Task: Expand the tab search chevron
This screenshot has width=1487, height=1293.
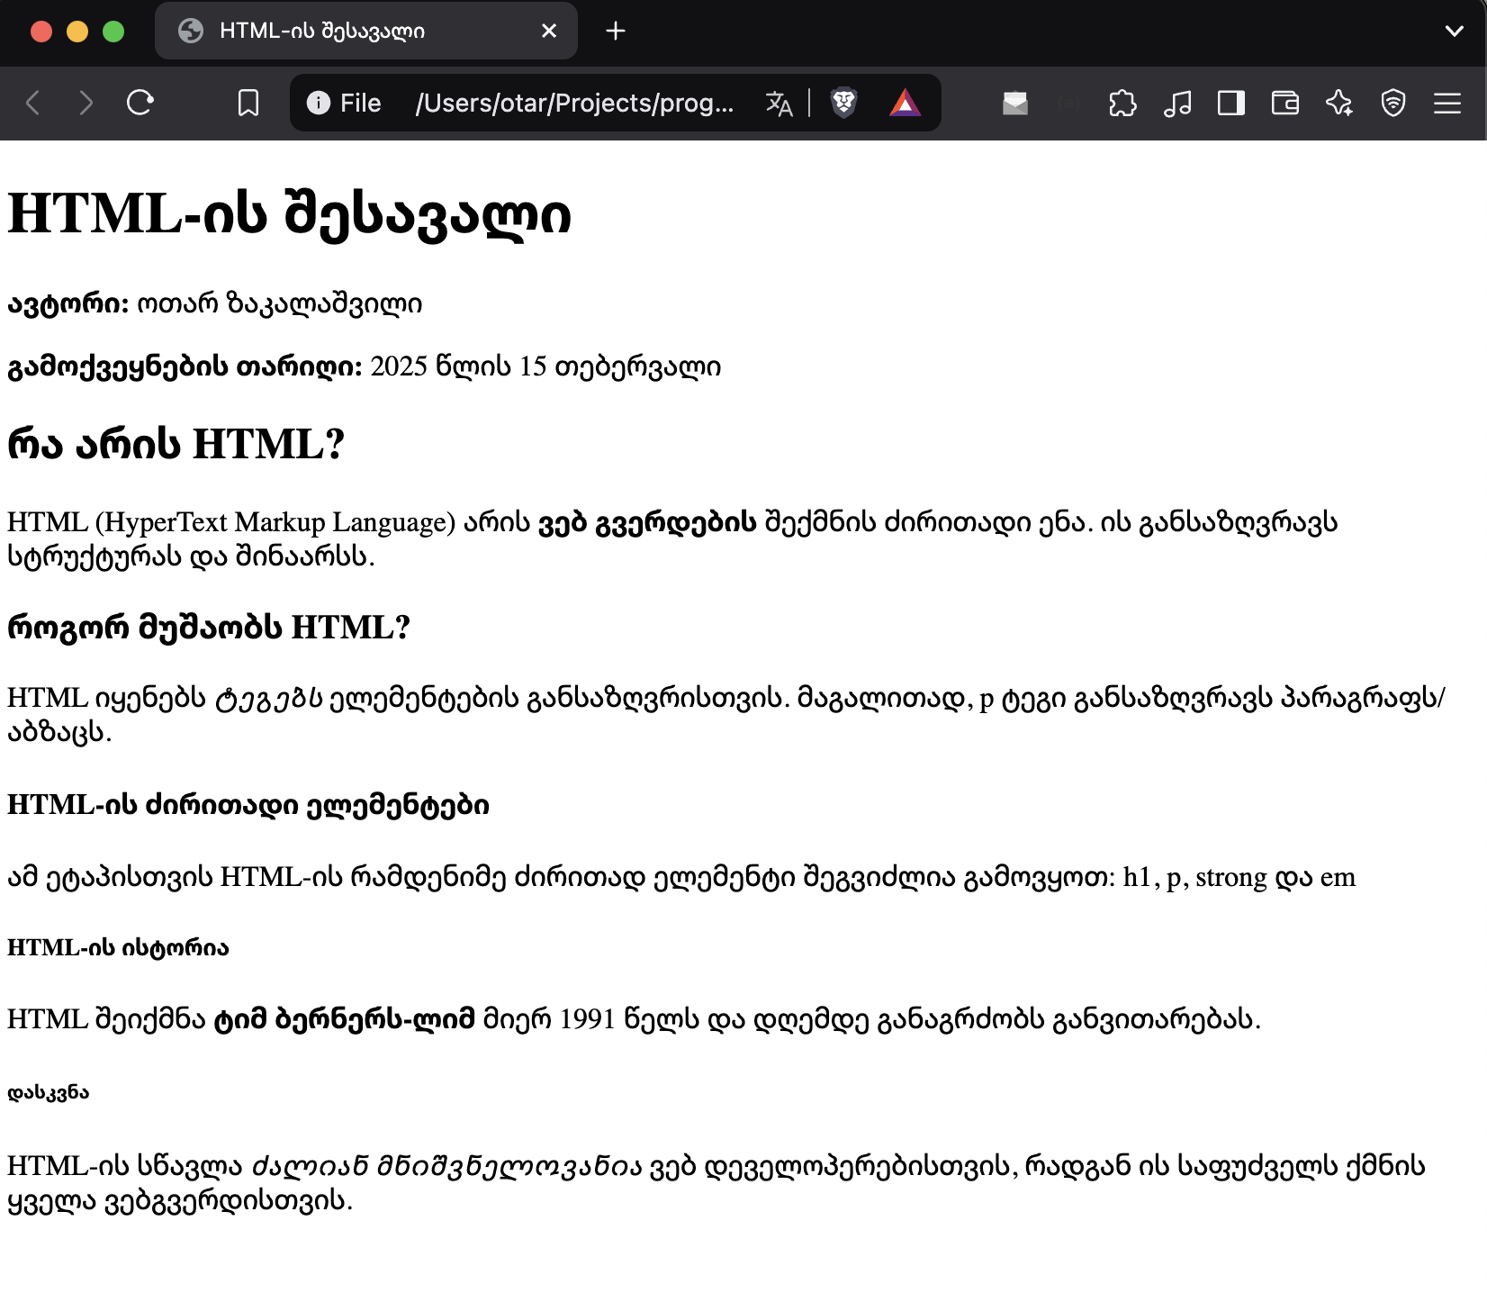Action: tap(1455, 31)
